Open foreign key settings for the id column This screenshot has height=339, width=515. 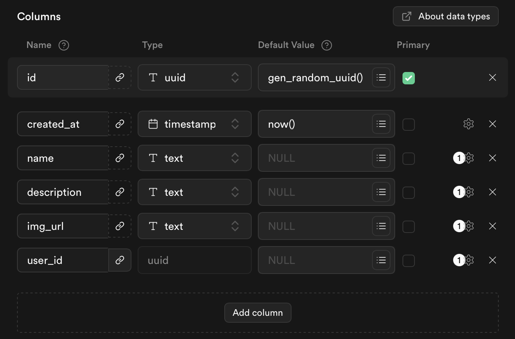120,77
